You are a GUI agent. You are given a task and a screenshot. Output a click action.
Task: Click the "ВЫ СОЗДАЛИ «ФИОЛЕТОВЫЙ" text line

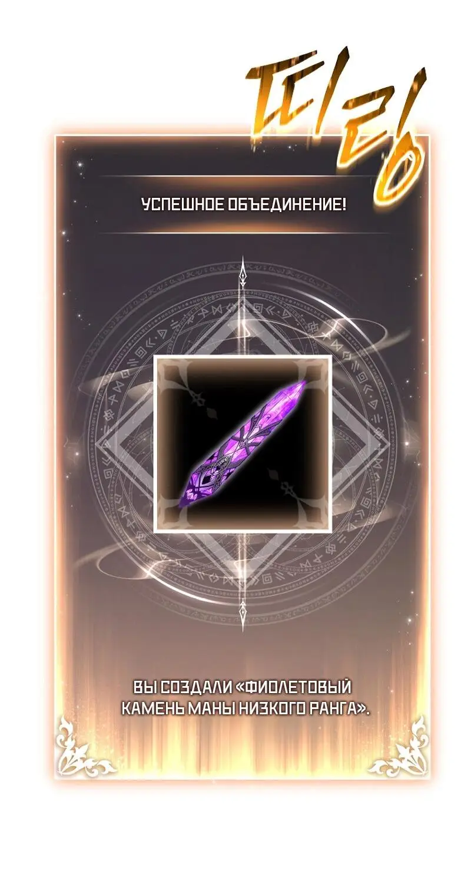point(242,687)
